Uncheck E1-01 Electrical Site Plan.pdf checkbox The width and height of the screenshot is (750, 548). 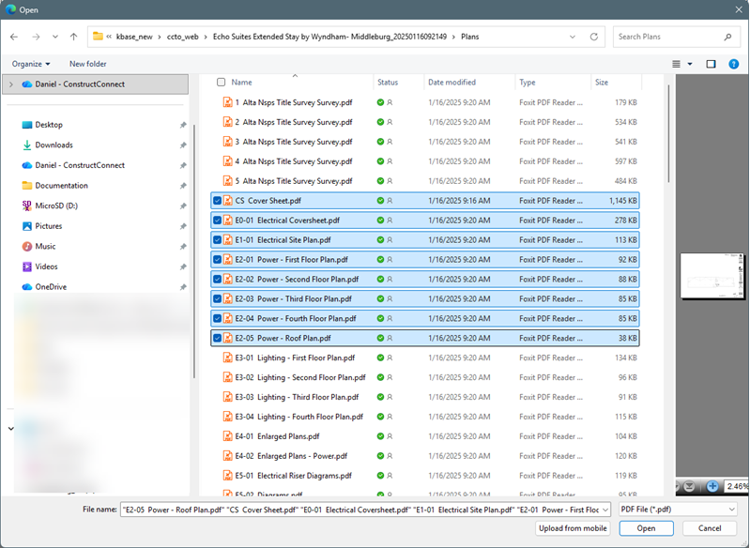[x=217, y=239]
